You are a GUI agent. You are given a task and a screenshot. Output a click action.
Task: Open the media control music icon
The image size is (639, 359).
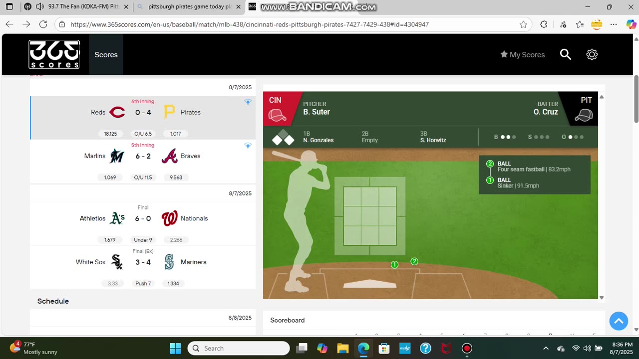[x=563, y=24]
